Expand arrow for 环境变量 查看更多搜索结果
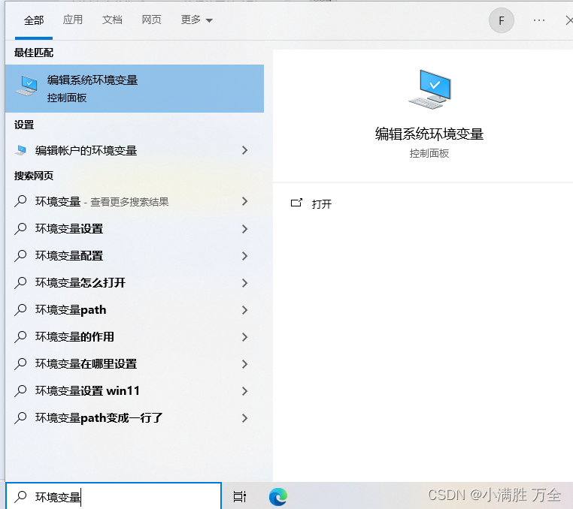This screenshot has width=573, height=509. [245, 201]
